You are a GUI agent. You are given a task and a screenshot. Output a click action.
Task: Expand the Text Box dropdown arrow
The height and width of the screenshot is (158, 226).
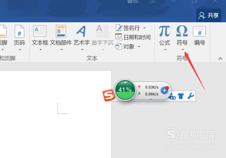point(41,50)
